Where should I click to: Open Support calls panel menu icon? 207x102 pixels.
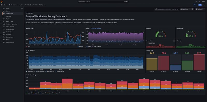click(174, 41)
